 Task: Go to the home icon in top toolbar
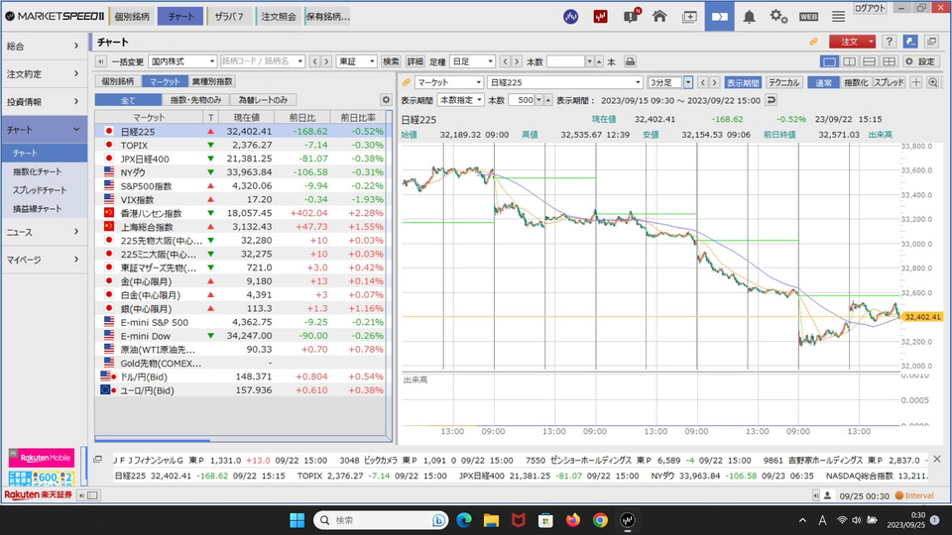[x=659, y=17]
